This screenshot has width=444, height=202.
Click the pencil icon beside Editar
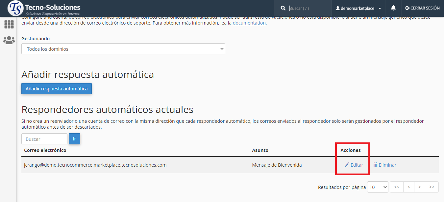click(x=347, y=165)
